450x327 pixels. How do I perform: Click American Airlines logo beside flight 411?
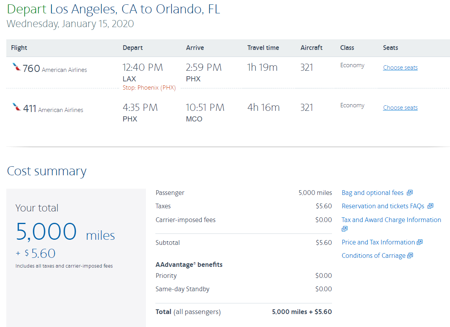tap(17, 107)
